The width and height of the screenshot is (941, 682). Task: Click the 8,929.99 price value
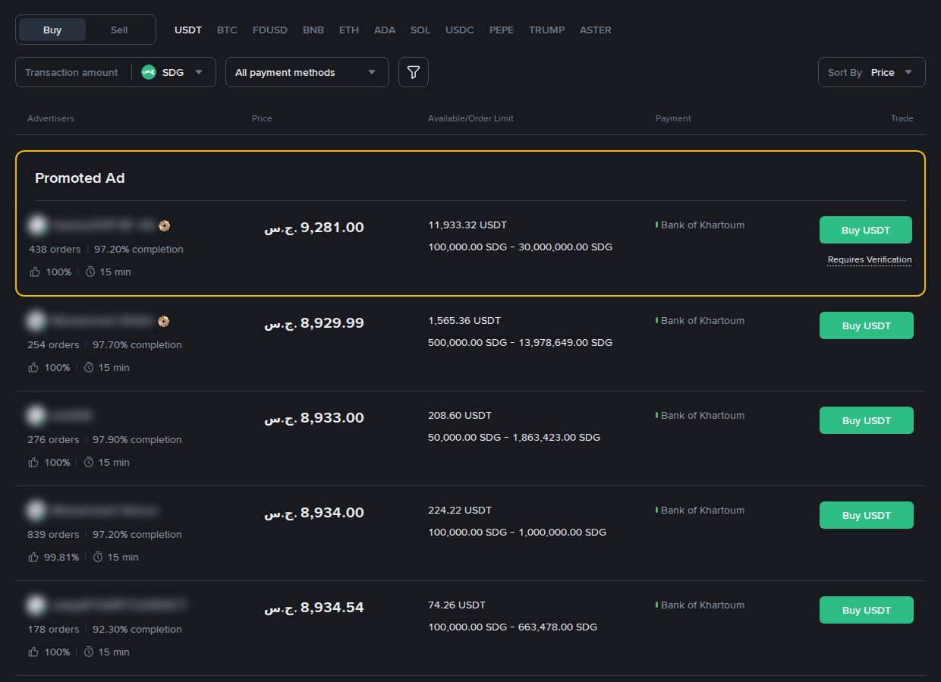(x=314, y=323)
